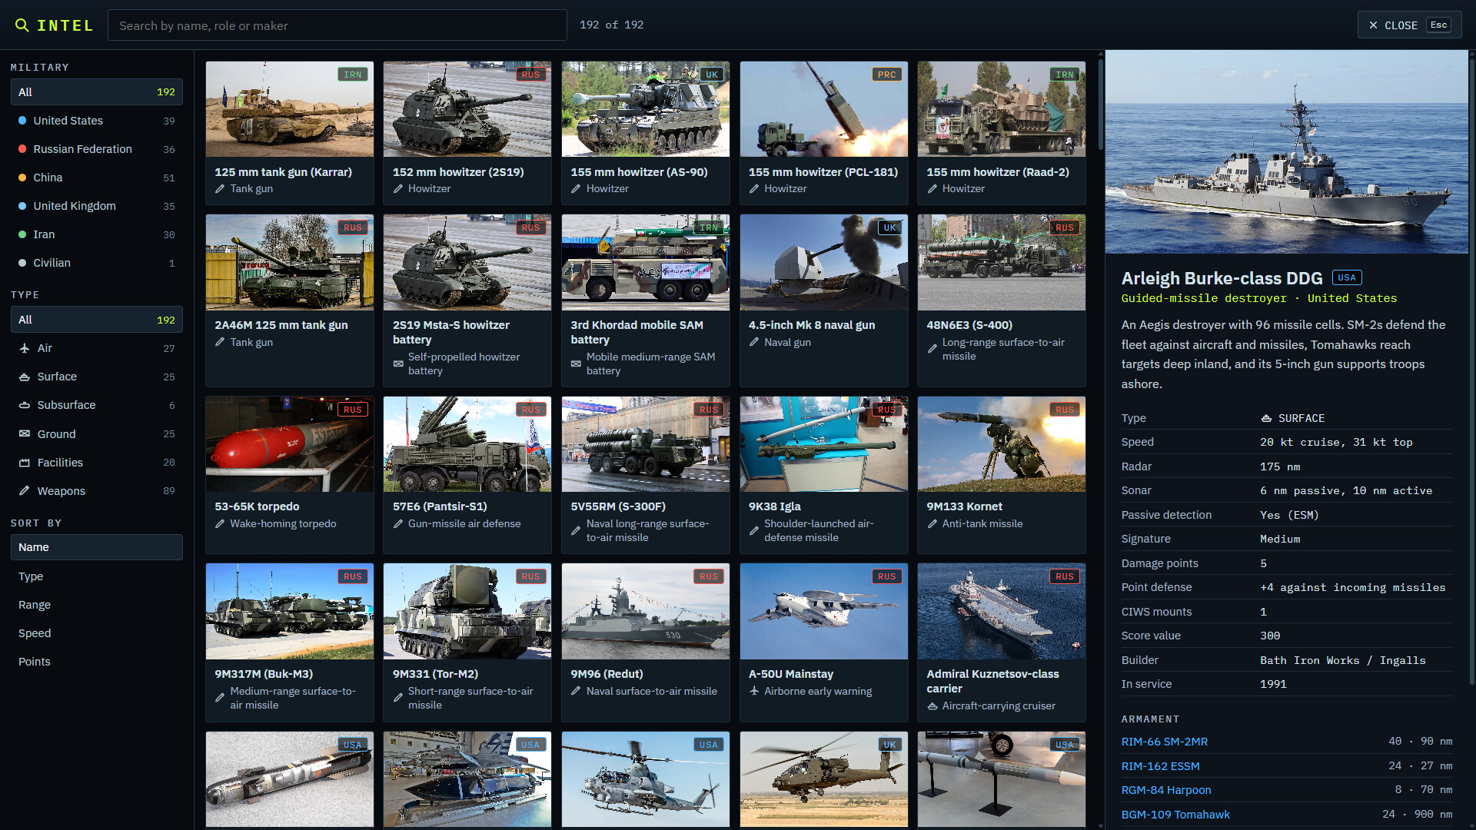Click the IRN badge on Karrar tank gun card

point(353,75)
